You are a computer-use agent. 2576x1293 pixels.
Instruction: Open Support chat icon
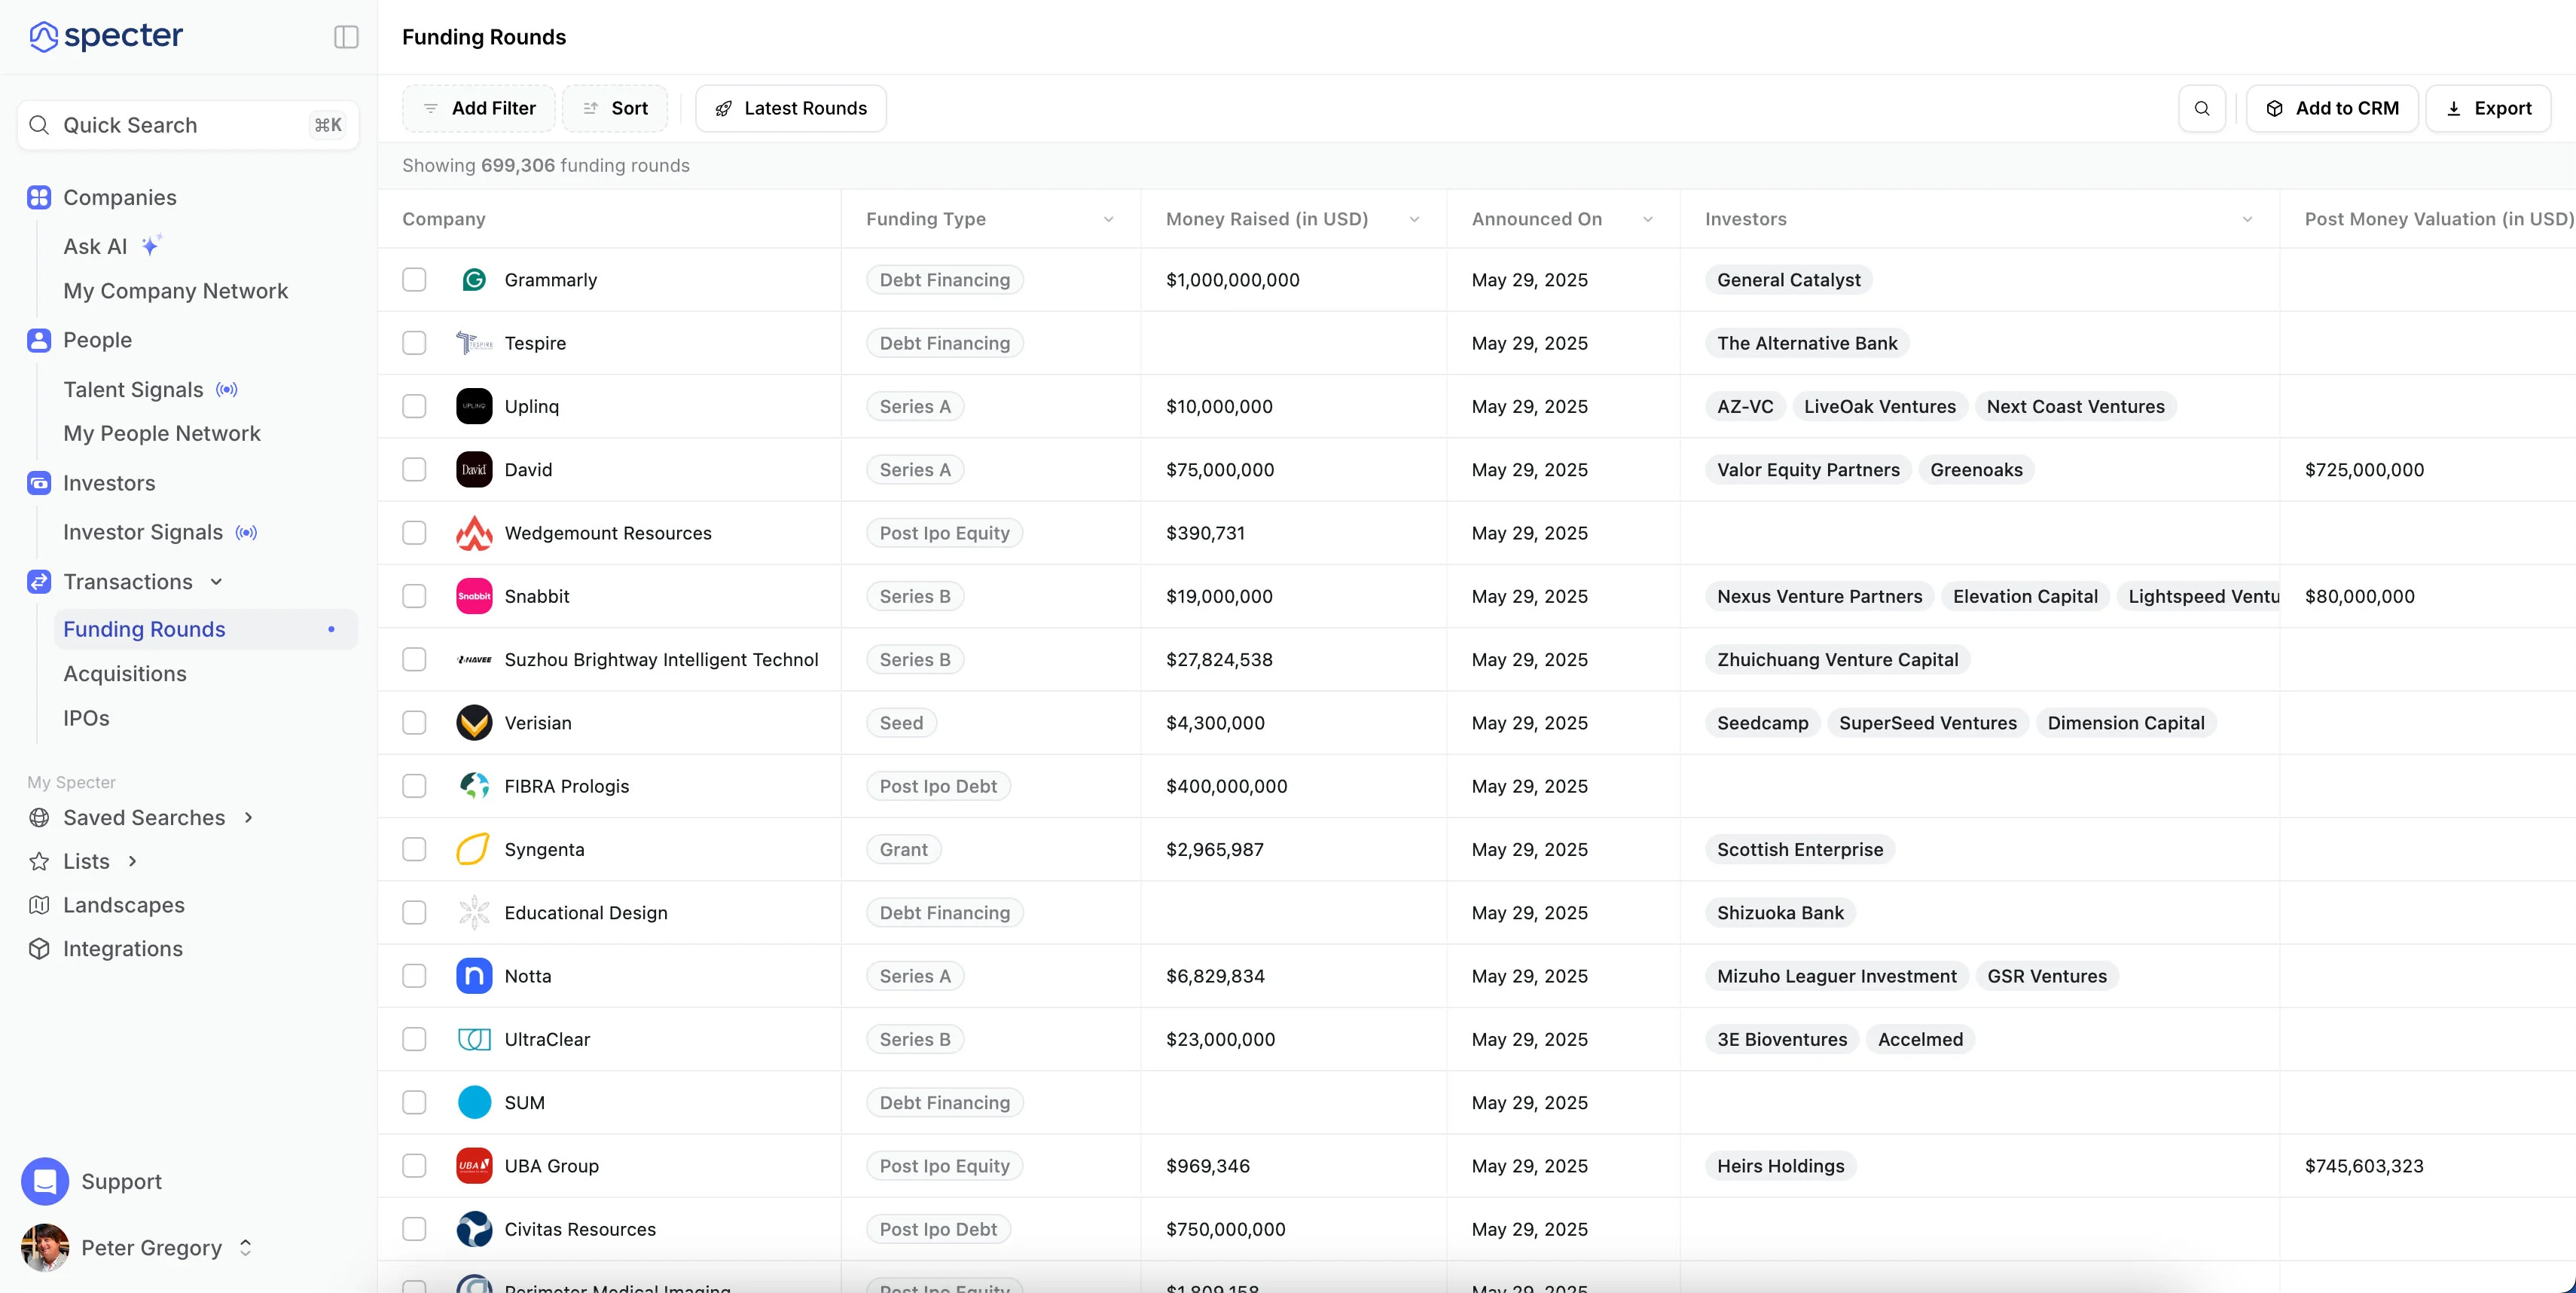click(45, 1182)
